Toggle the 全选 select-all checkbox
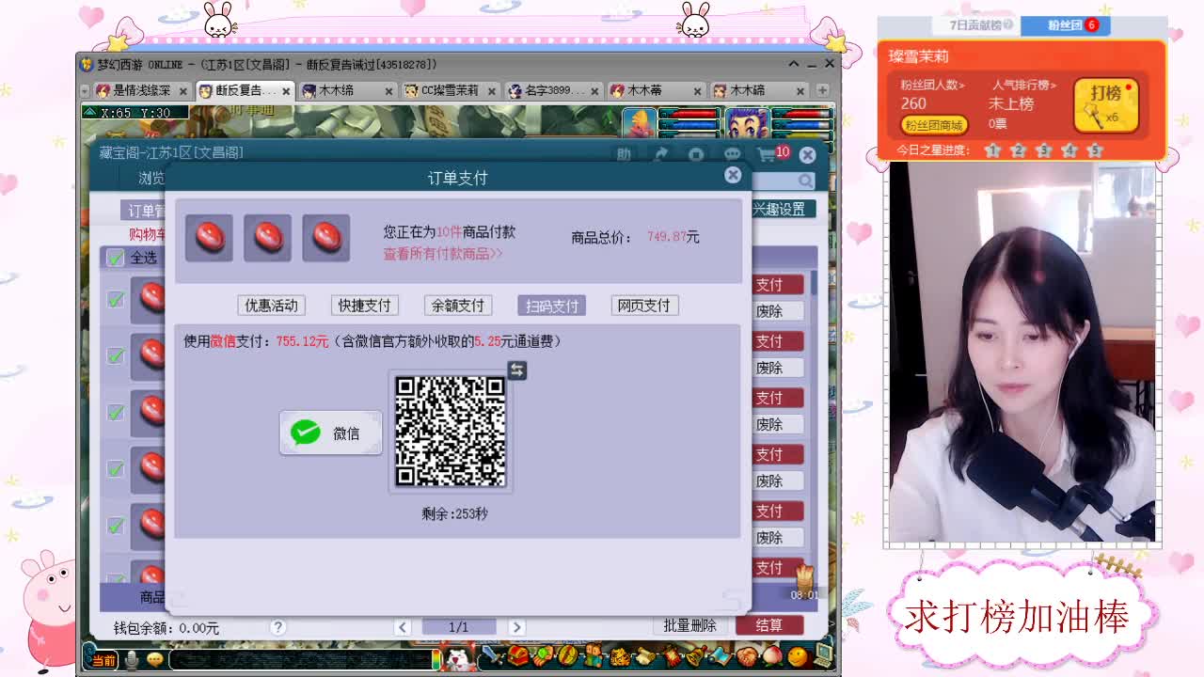The image size is (1204, 677). point(116,258)
